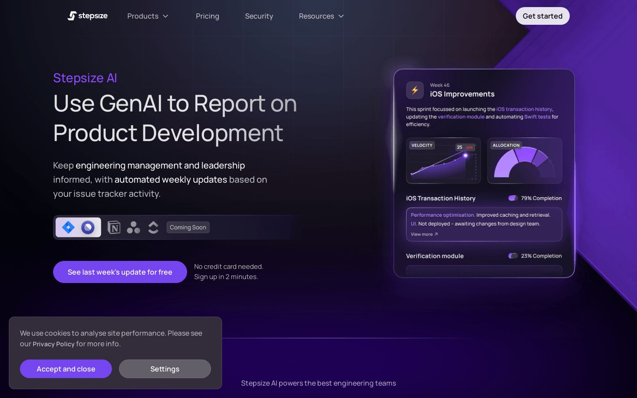Image resolution: width=637 pixels, height=398 pixels.
Task: Click the VELOCITY chart label
Action: (x=422, y=145)
